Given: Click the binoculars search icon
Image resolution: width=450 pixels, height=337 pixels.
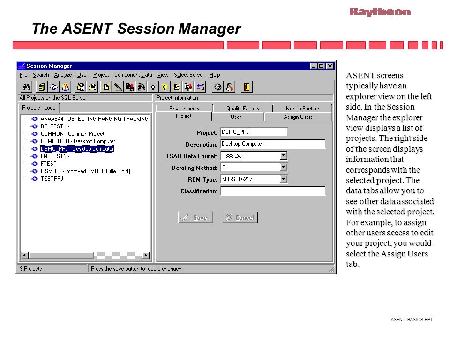Looking at the screenshot, I should click(27, 87).
